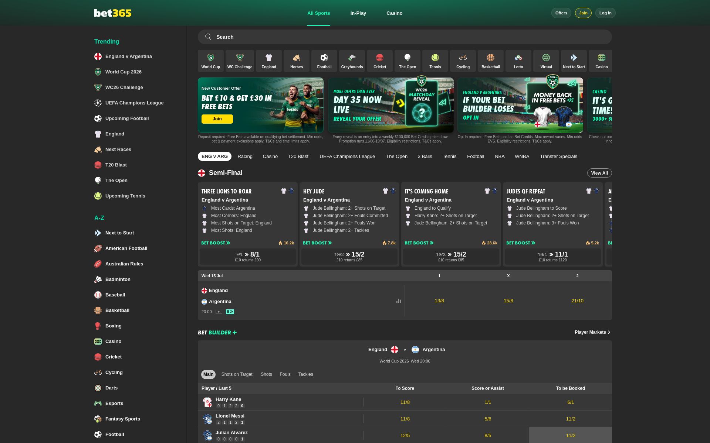This screenshot has width=710, height=443.
Task: Open the Horses shortcut icon
Action: coord(297,61)
